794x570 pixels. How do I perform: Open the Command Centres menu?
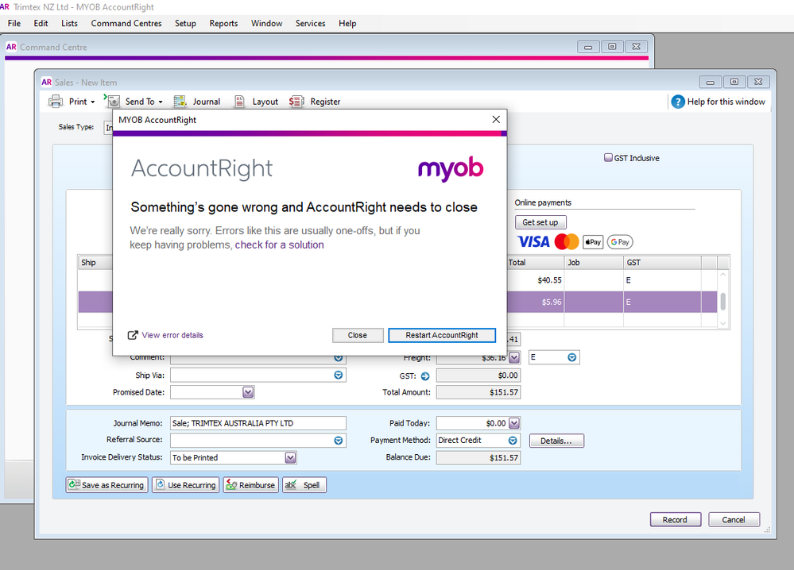[126, 24]
